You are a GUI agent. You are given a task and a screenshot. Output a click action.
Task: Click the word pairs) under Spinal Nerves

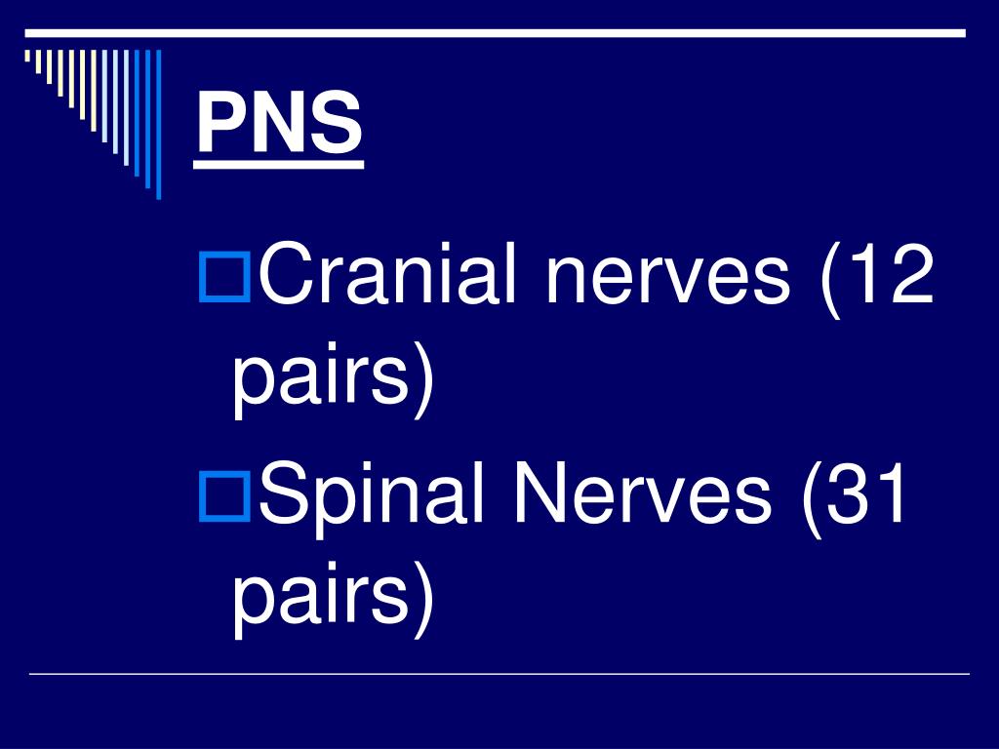tap(334, 599)
